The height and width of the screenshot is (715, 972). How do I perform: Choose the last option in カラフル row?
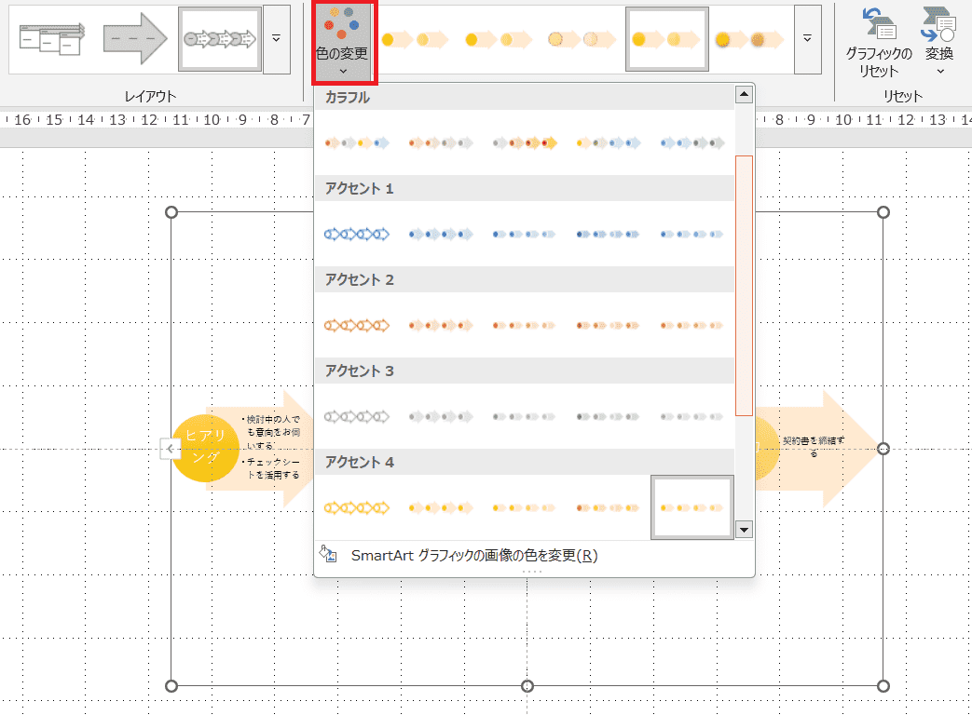point(692,143)
